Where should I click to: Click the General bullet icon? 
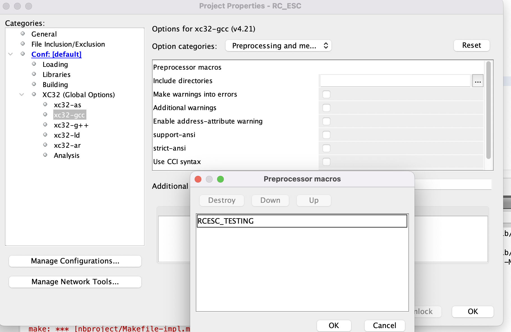pos(23,33)
